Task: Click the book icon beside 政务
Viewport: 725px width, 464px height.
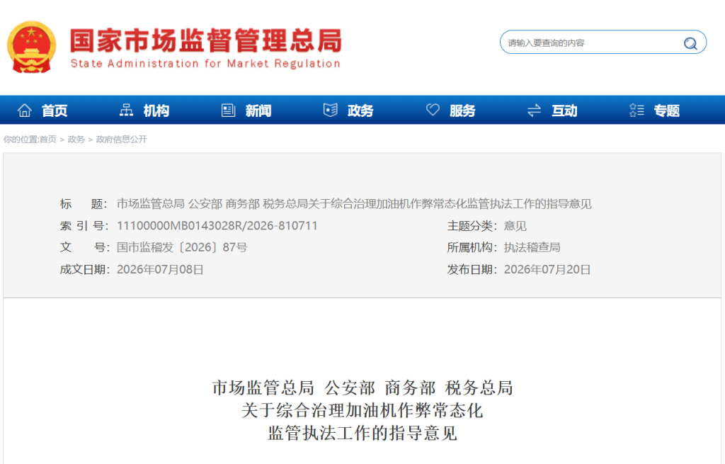Action: 330,110
